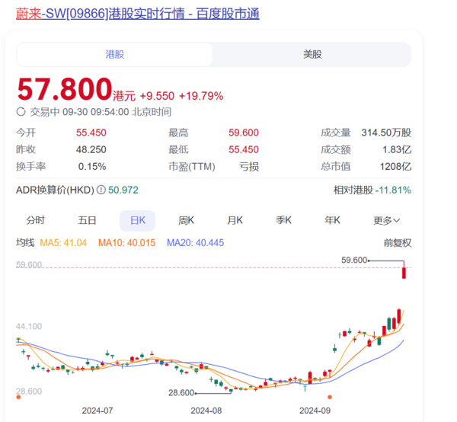Image resolution: width=457 pixels, height=422 pixels.
Task: Click the current price 57.800
Action: (x=65, y=89)
